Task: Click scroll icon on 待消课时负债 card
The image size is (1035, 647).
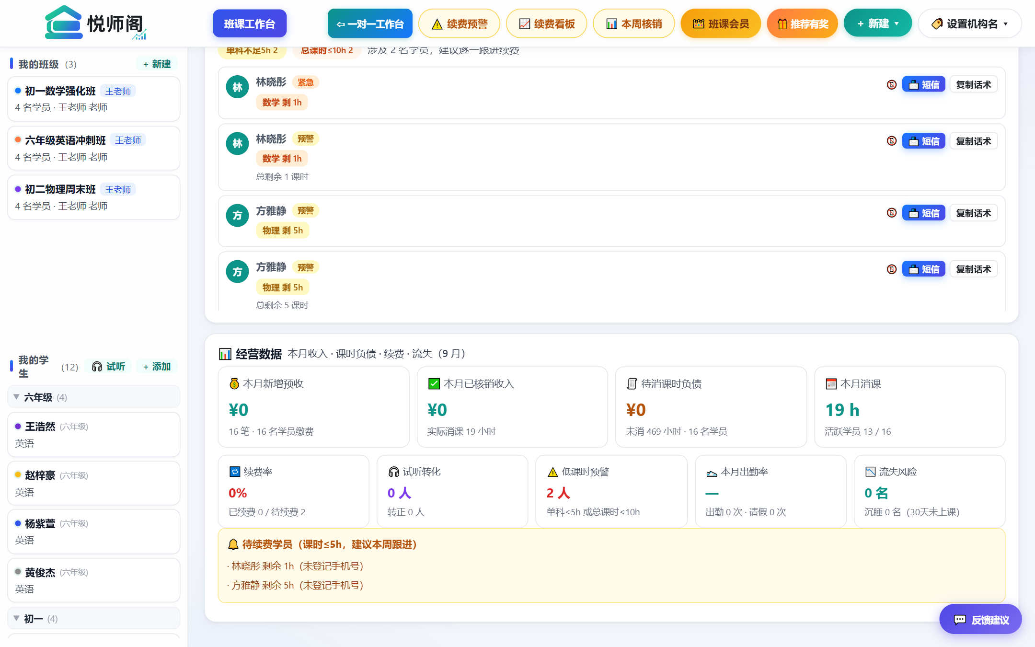Action: (632, 384)
